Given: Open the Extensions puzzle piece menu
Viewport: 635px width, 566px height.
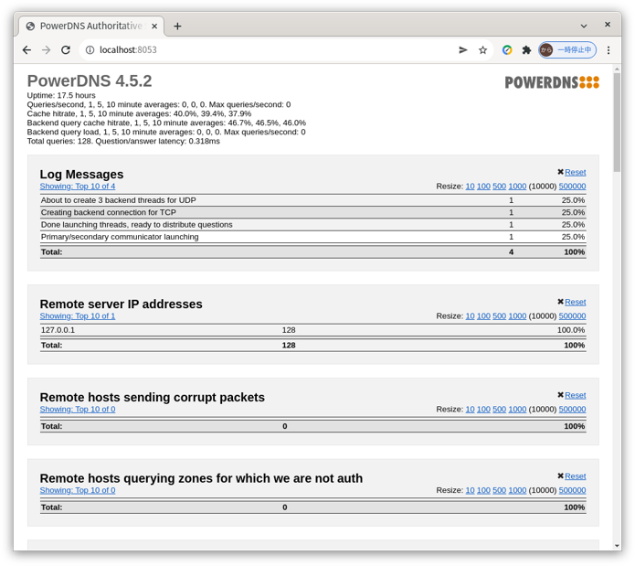Looking at the screenshot, I should click(x=526, y=50).
